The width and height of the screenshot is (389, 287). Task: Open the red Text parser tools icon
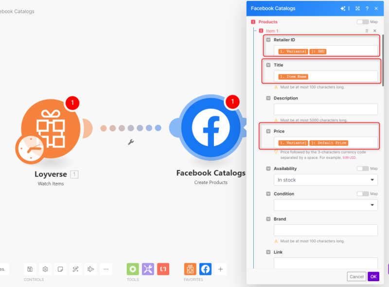point(163,269)
